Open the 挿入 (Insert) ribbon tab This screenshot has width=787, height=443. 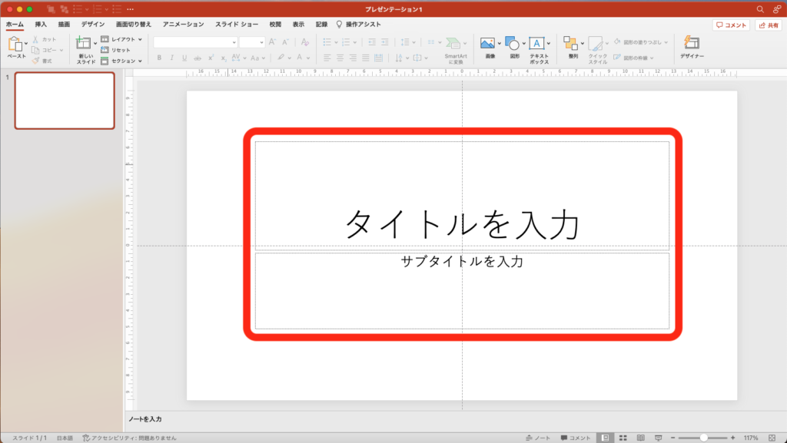41,25
